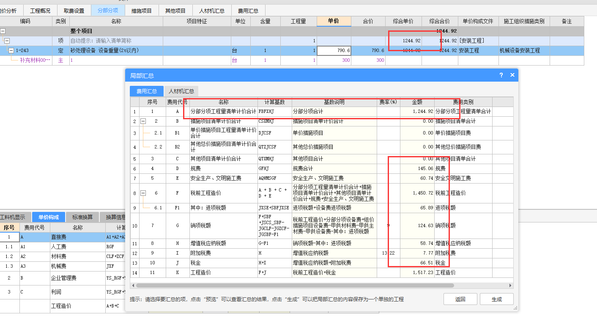Switch to the 单价构成 bottom tab
The width and height of the screenshot is (597, 321).
[x=48, y=217]
